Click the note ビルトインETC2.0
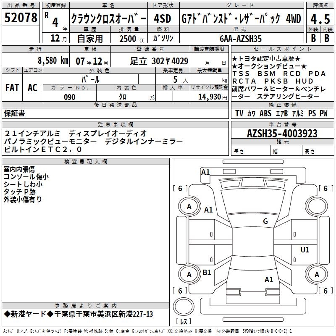336x336 pixels. coord(43,150)
